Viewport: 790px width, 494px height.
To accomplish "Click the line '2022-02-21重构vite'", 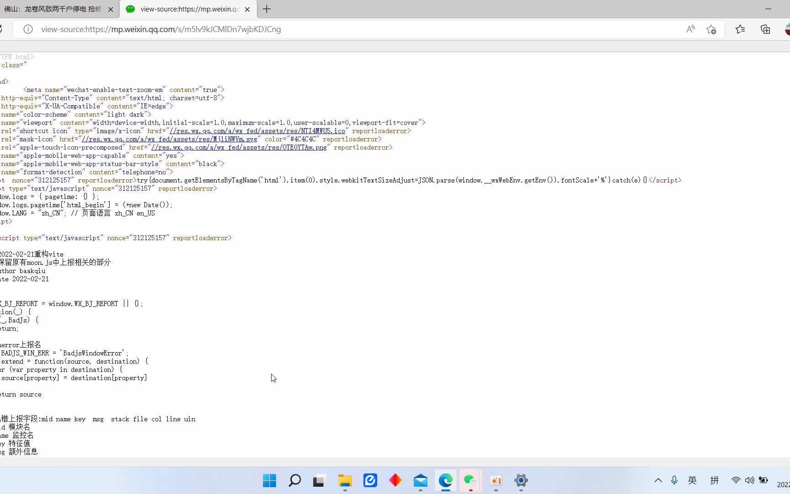I will coord(32,254).
